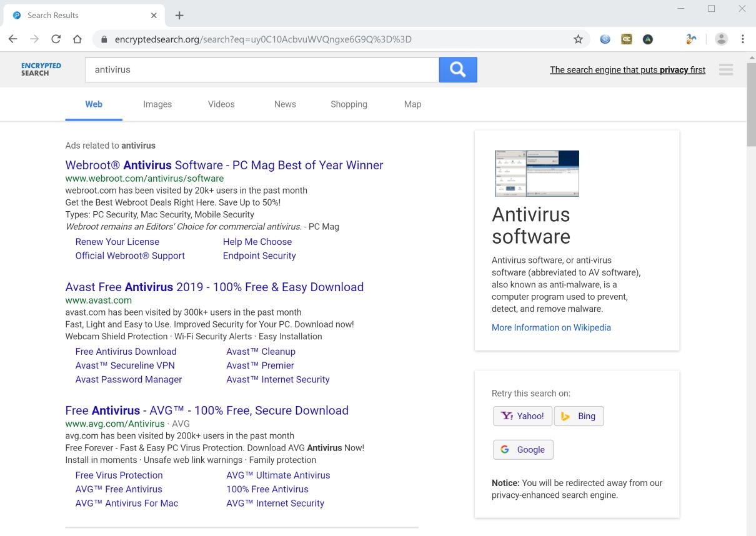Screen dimensions: 756x536
Task: Click the antivirus search input field
Action: click(x=262, y=70)
